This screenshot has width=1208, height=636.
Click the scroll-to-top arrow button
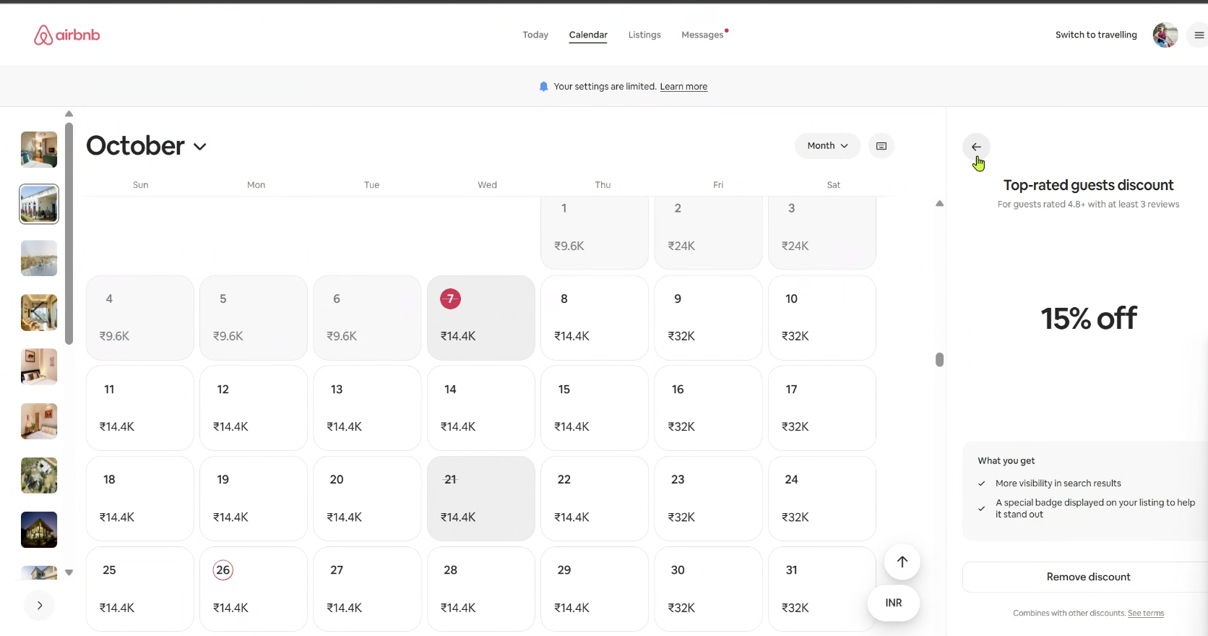(902, 562)
